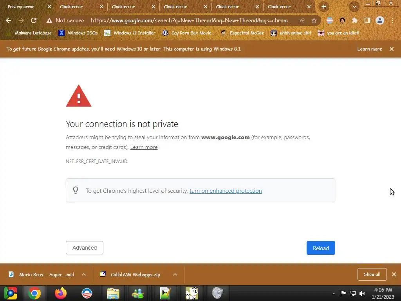The image size is (401, 301).
Task: Click the red warning triangle icon
Action: pyautogui.click(x=78, y=96)
